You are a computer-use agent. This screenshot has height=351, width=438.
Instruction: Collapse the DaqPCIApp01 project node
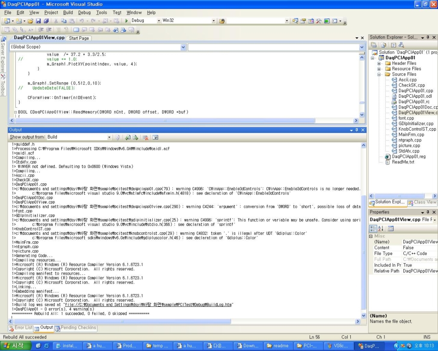pyautogui.click(x=373, y=58)
